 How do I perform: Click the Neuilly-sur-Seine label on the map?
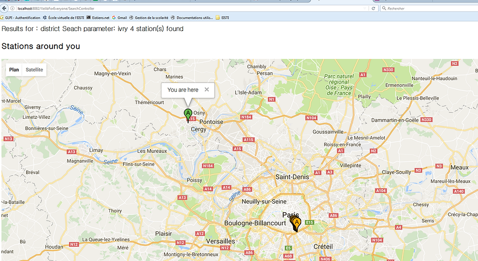(264, 201)
